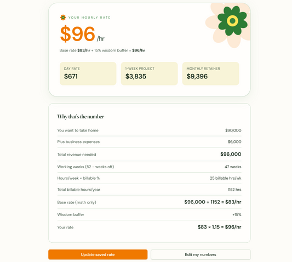
Task: Click the Your Hourly Rate heading label
Action: click(x=89, y=18)
